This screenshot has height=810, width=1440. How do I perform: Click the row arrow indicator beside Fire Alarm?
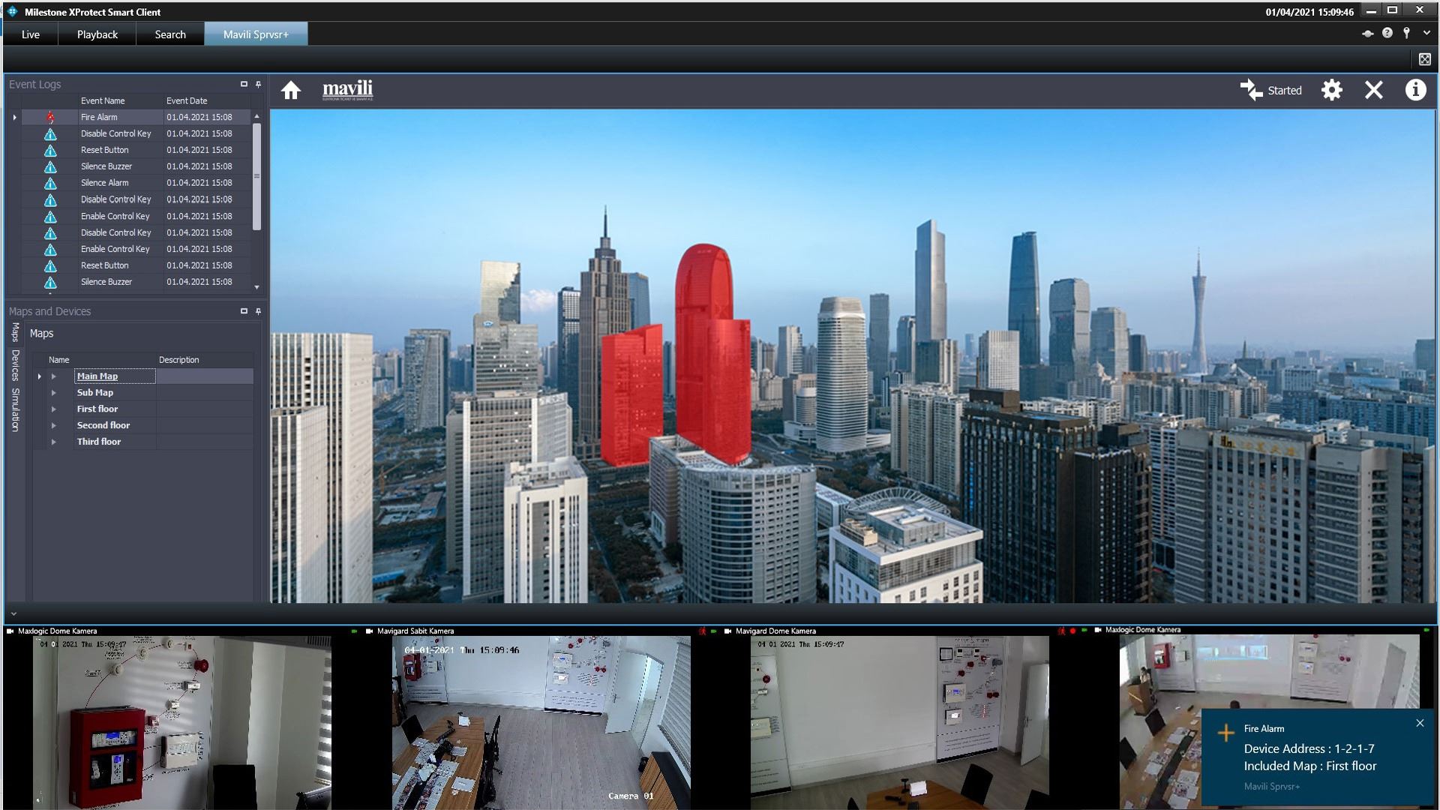tap(14, 117)
